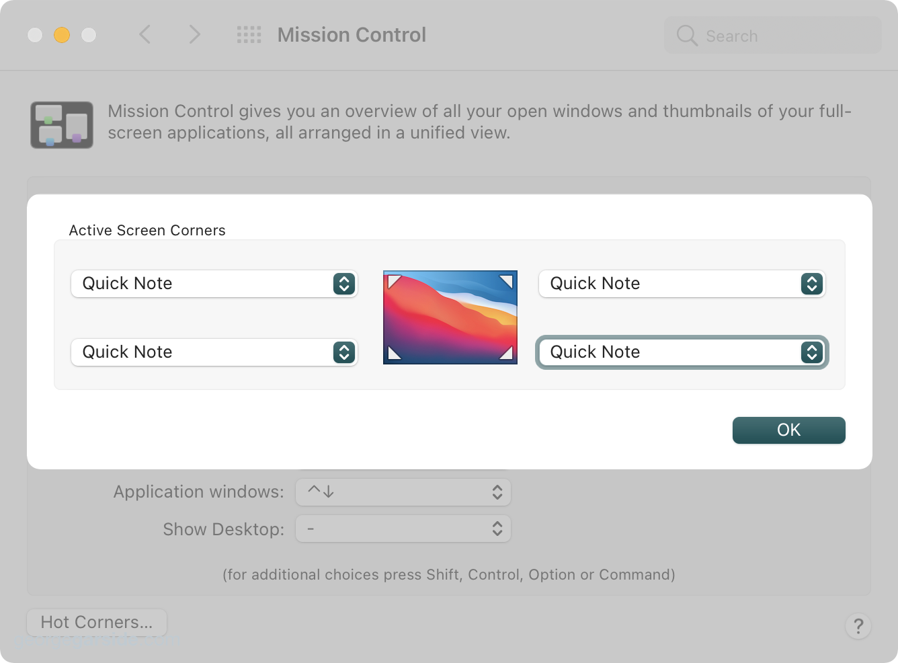The width and height of the screenshot is (898, 663).
Task: Click the Search field in the toolbar
Action: point(772,35)
